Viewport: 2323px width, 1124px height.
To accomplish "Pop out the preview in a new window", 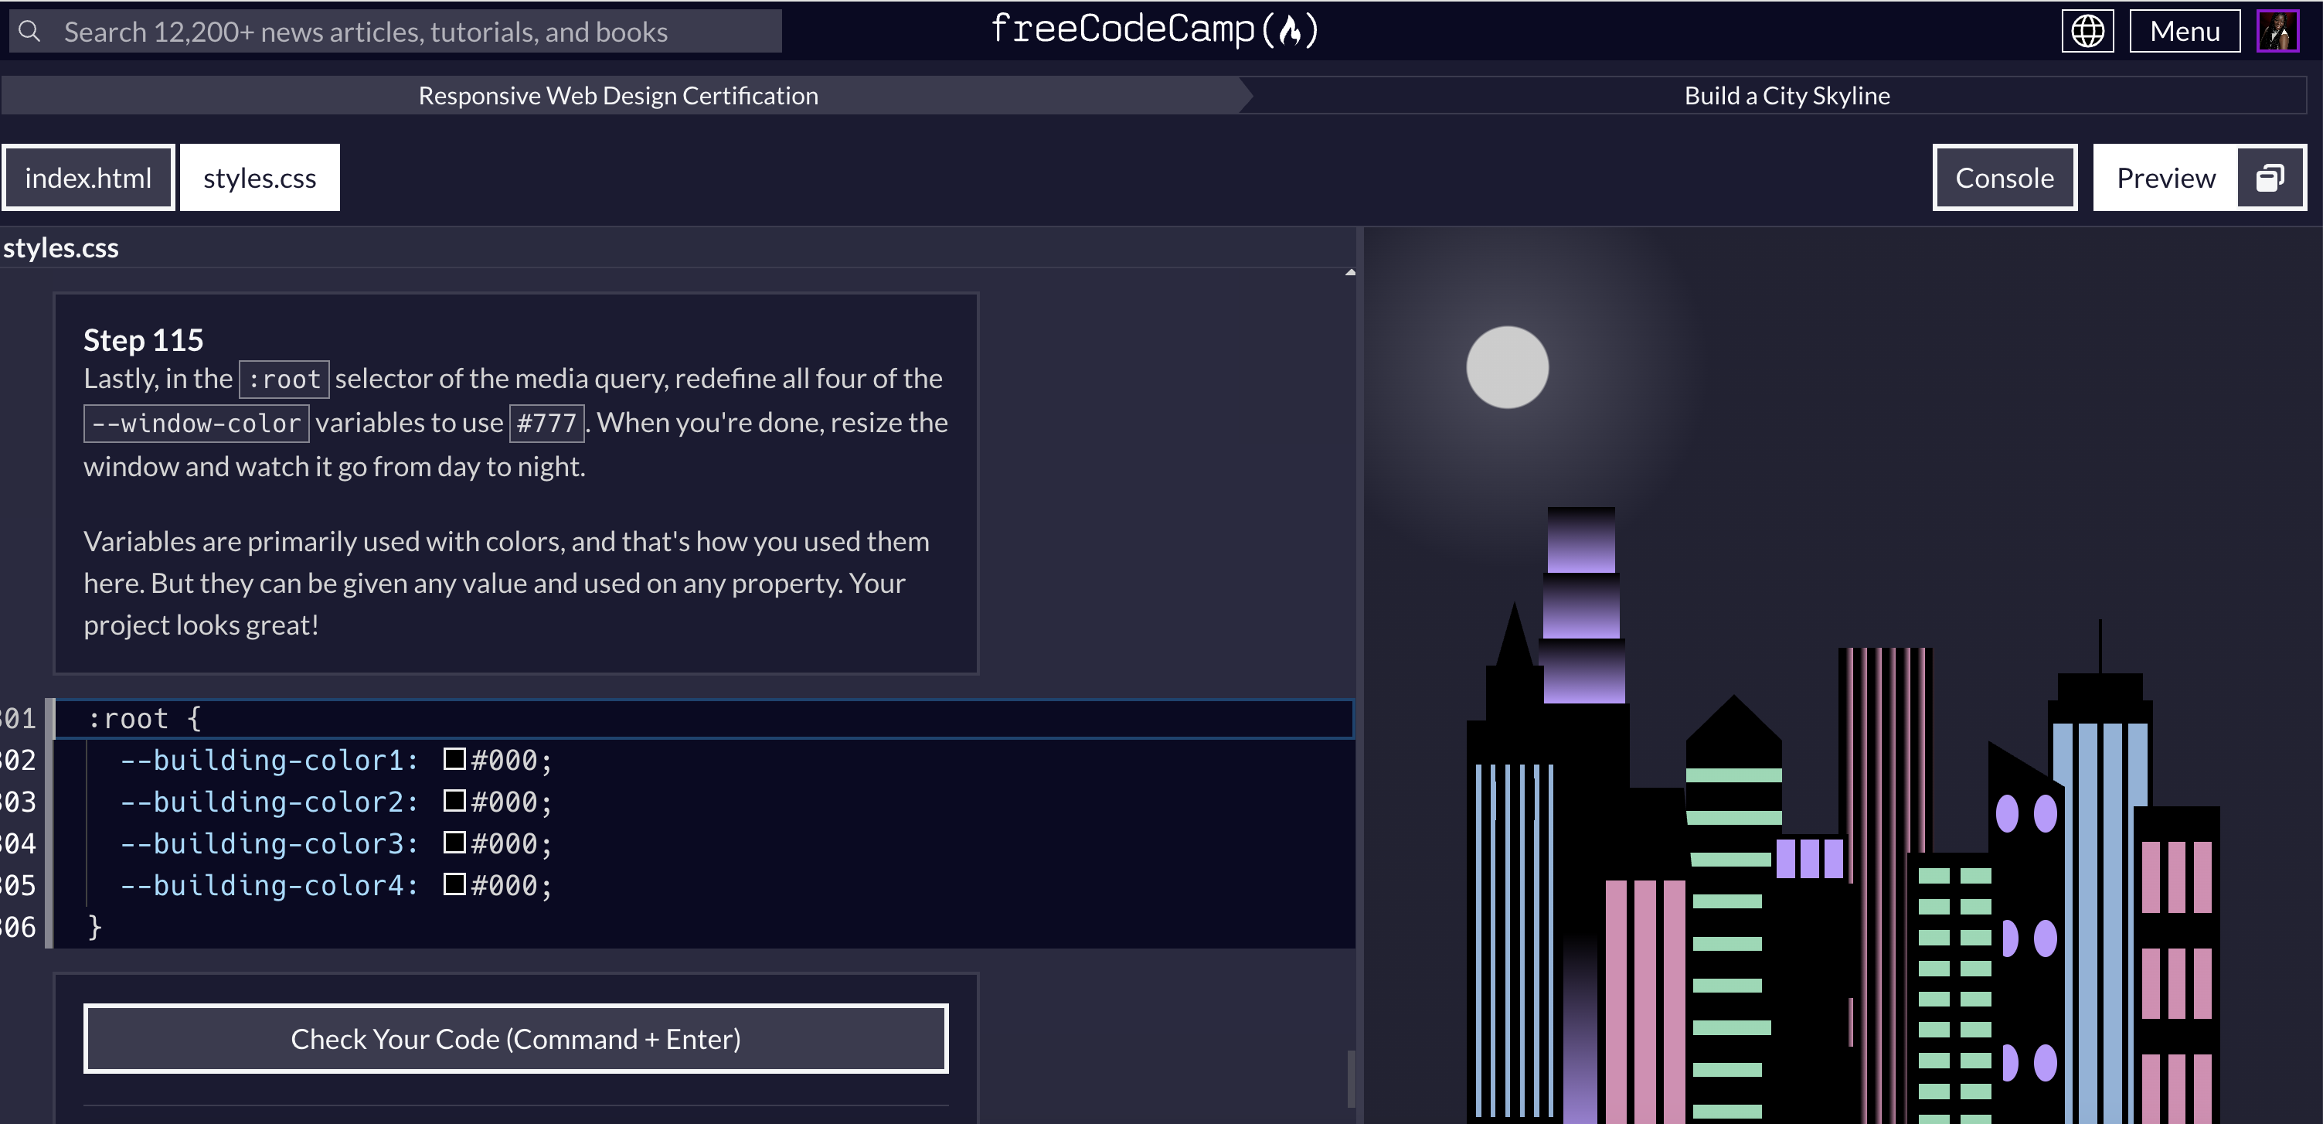I will (x=2270, y=178).
